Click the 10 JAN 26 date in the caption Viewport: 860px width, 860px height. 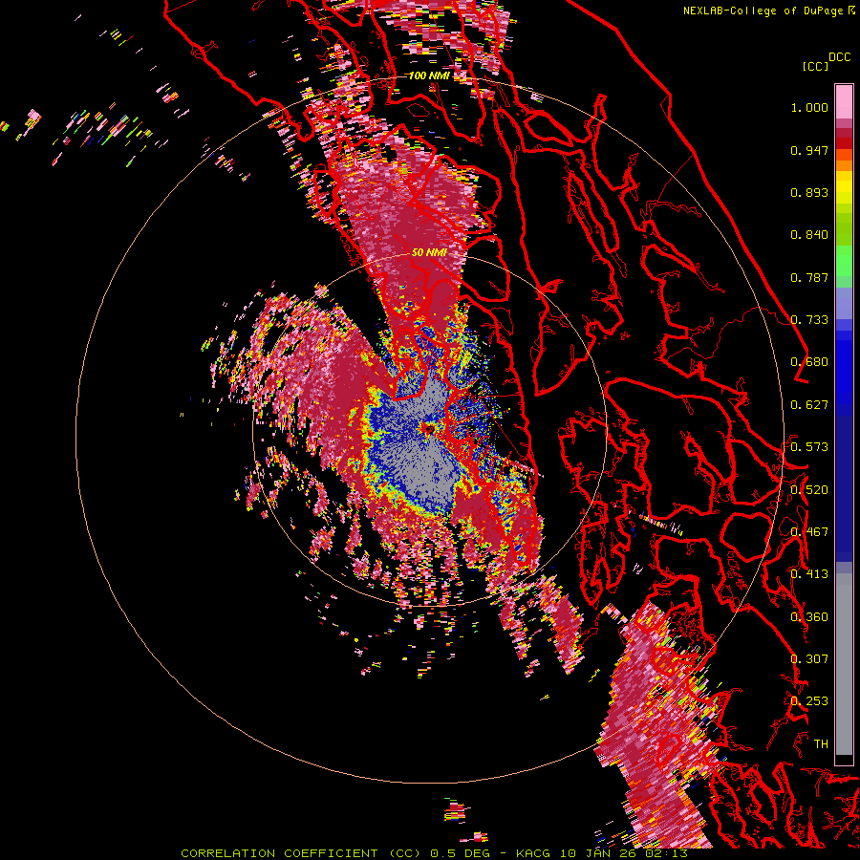(x=599, y=853)
